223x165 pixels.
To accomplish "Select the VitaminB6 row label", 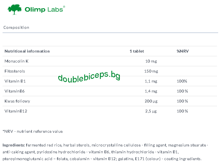I will [x=15, y=91].
